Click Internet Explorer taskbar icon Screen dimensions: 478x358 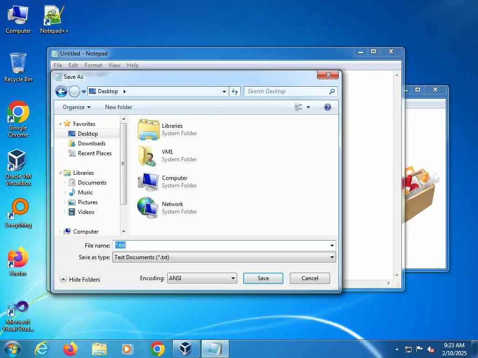coord(42,349)
